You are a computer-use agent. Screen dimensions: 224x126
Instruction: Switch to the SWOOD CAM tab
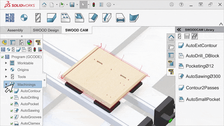click(x=77, y=30)
